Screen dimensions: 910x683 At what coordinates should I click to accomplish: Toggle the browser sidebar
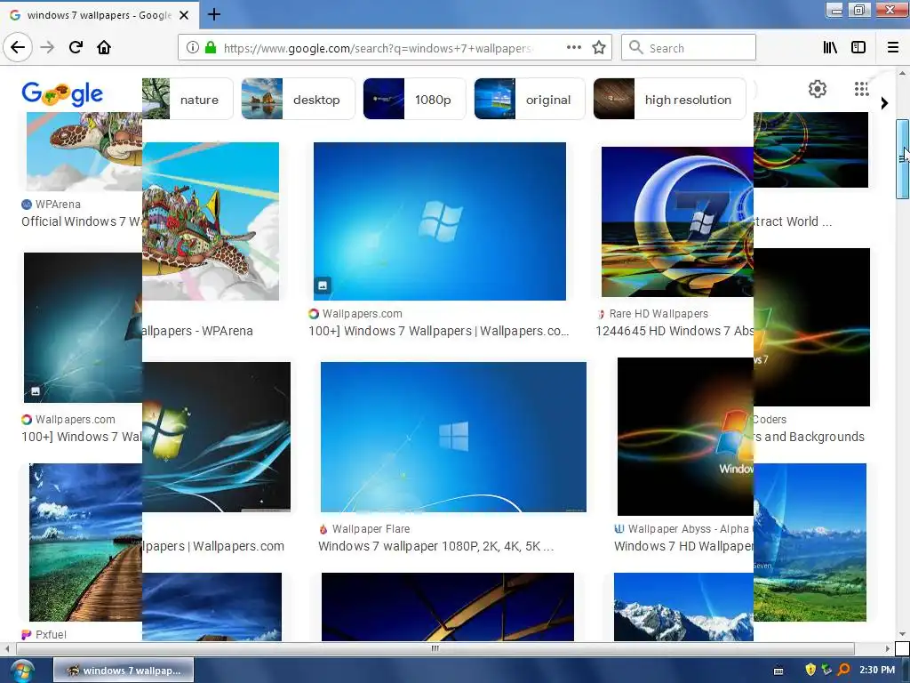858,48
